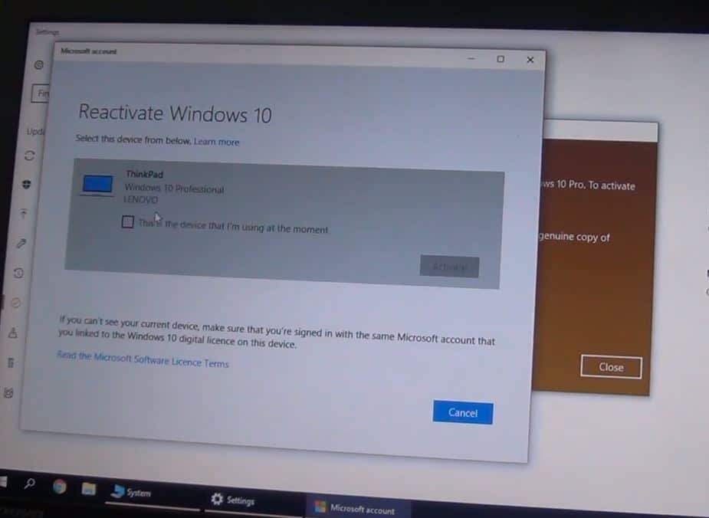Open Windows Update sync icon in Settings sidebar
Screen dimensions: 709x518
coord(30,156)
